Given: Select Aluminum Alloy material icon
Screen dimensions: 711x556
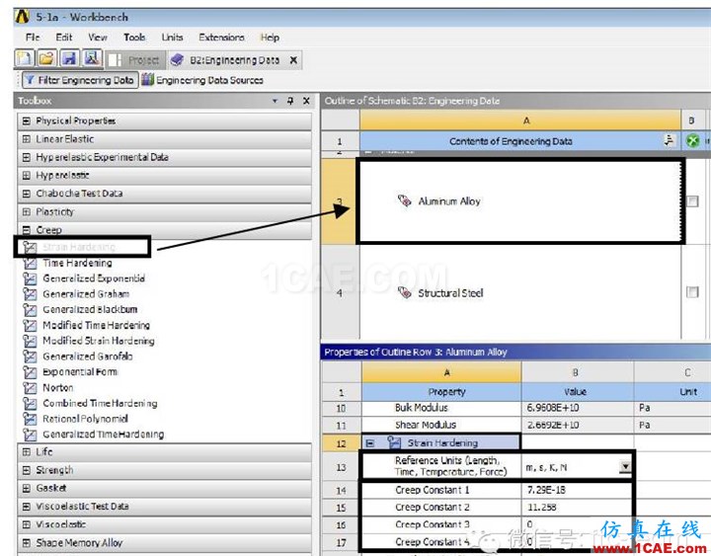Looking at the screenshot, I should click(405, 200).
